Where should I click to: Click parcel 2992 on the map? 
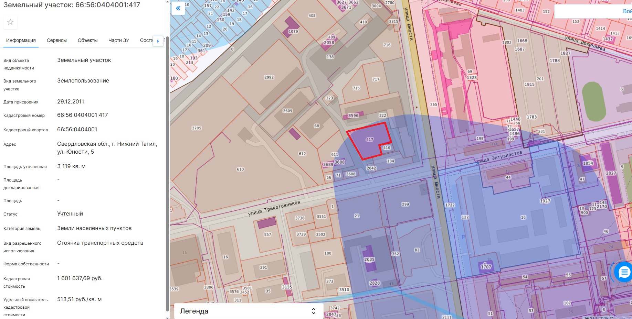tap(269, 77)
